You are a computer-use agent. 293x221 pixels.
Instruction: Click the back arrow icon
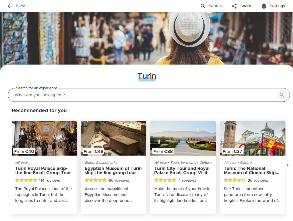[10, 6]
